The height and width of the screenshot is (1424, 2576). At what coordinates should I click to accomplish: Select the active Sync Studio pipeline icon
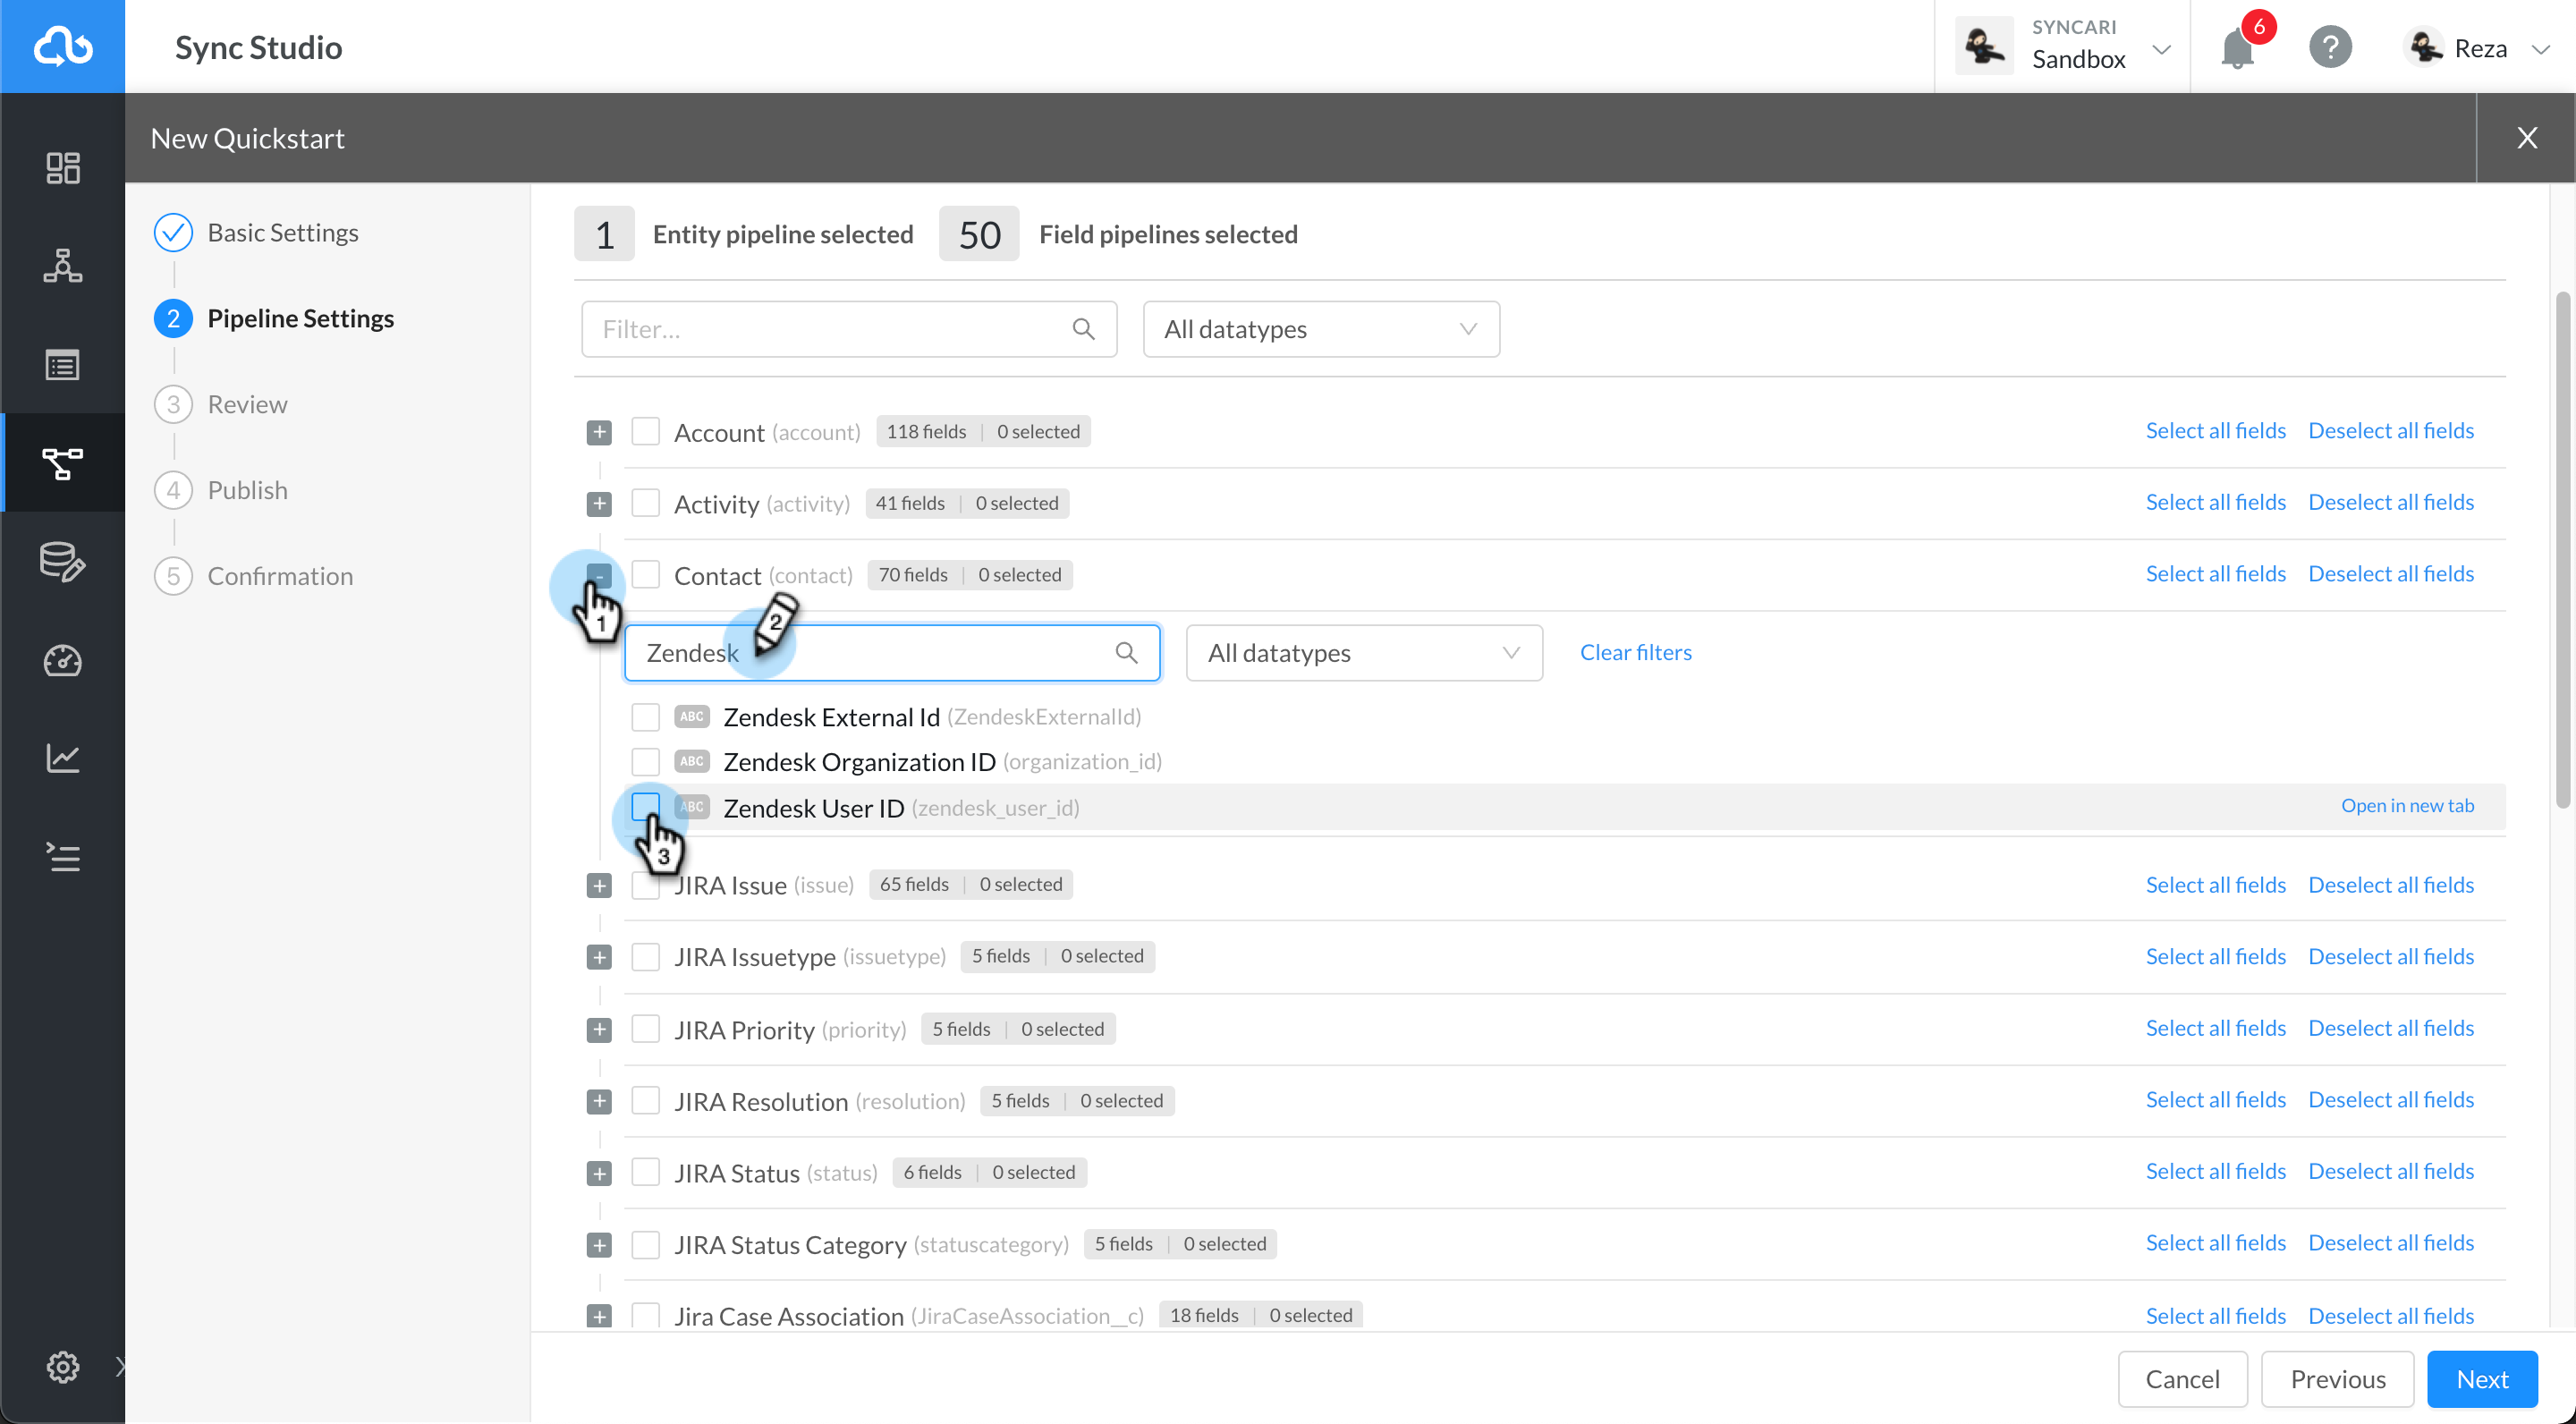pos(62,463)
